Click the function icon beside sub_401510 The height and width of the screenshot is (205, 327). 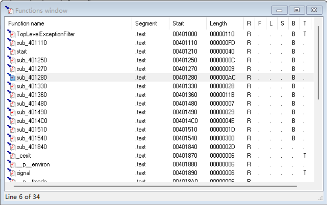(11, 129)
